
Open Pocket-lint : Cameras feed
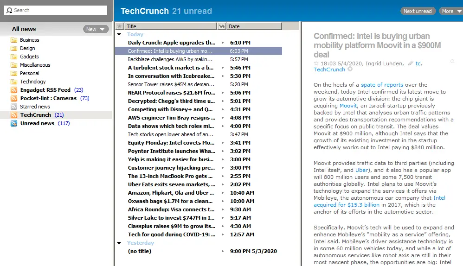[48, 98]
